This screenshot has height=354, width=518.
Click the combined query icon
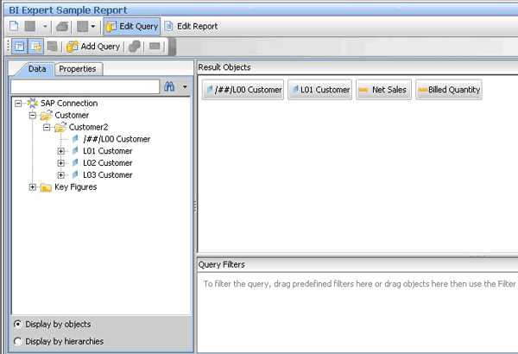tap(136, 47)
